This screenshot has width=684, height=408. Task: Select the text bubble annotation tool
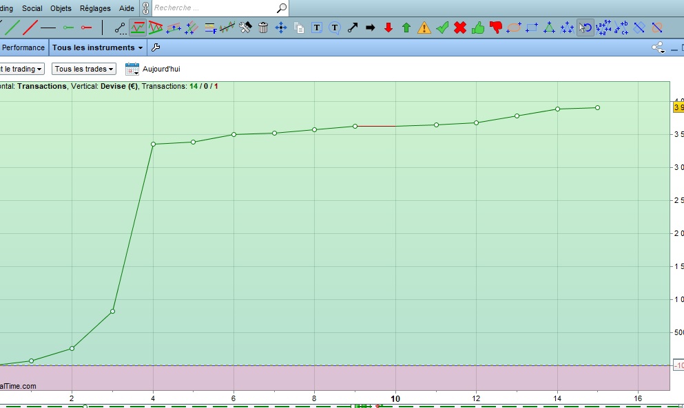tap(335, 28)
